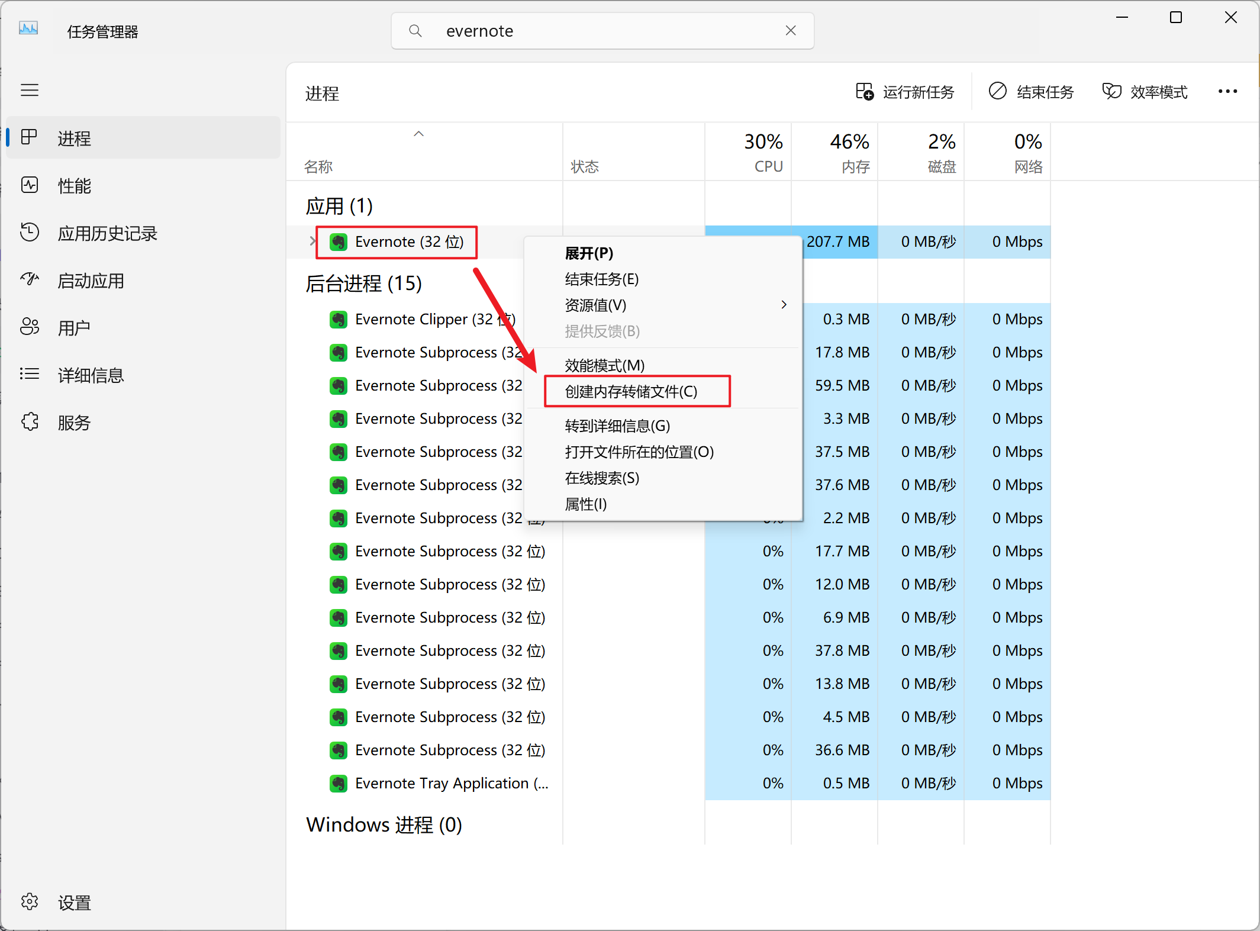Viewport: 1260px width, 931px height.
Task: Click the 应用 (1) group header
Action: [x=339, y=206]
